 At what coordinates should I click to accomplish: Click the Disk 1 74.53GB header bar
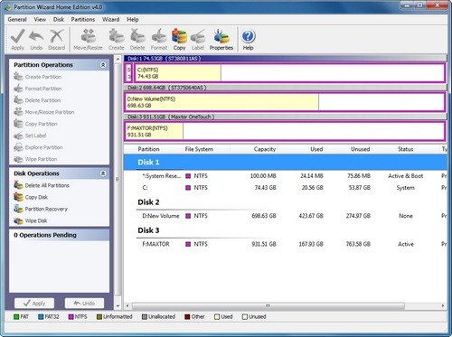285,59
